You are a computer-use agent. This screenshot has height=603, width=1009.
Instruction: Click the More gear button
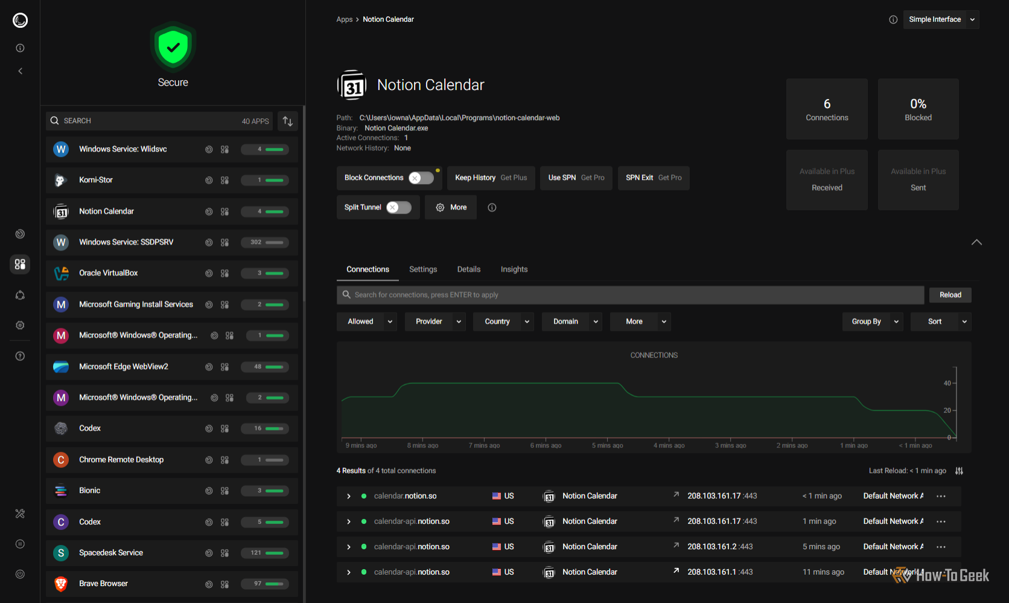pyautogui.click(x=451, y=208)
